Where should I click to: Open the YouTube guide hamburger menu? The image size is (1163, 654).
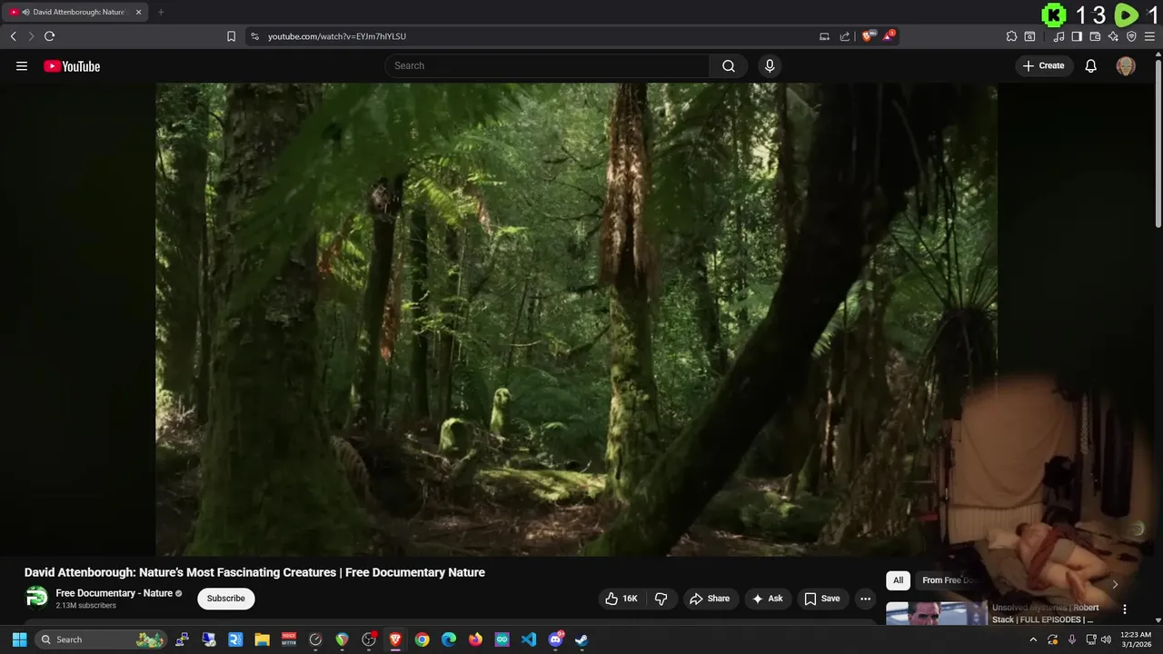point(22,65)
